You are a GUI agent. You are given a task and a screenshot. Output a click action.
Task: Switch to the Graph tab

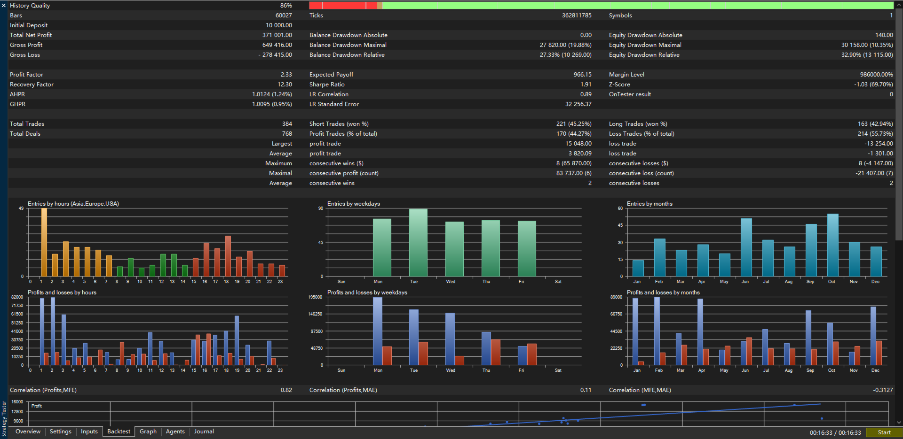(148, 431)
